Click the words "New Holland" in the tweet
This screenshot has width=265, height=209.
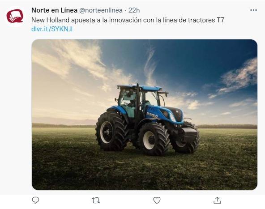pyautogui.click(x=51, y=20)
